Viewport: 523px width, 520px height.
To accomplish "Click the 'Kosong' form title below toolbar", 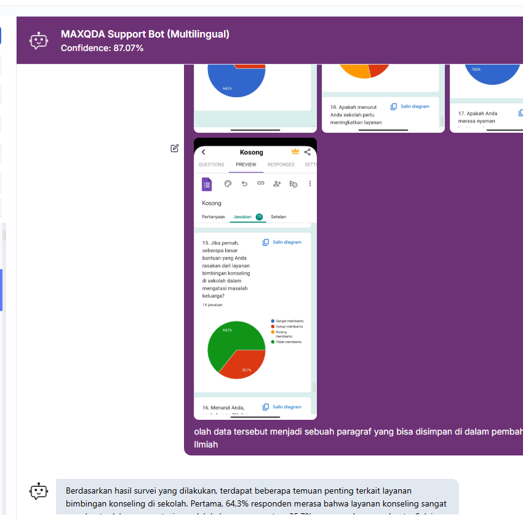I will [x=212, y=203].
